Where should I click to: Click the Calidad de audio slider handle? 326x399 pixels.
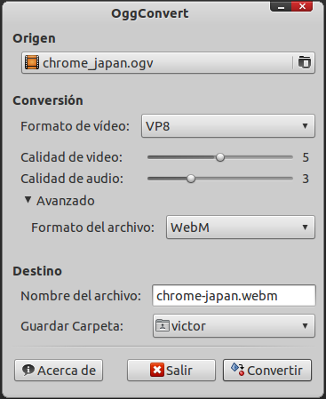191,179
